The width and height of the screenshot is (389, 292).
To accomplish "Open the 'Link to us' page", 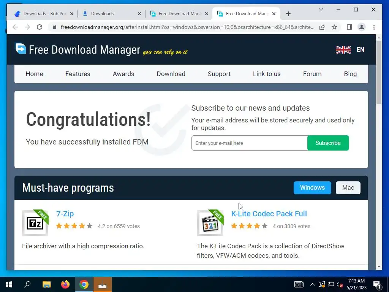I will coord(267,74).
